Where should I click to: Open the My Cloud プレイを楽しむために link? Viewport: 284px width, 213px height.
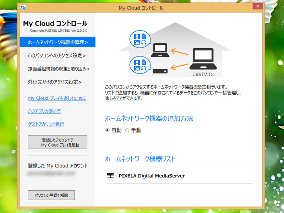[x=57, y=98]
